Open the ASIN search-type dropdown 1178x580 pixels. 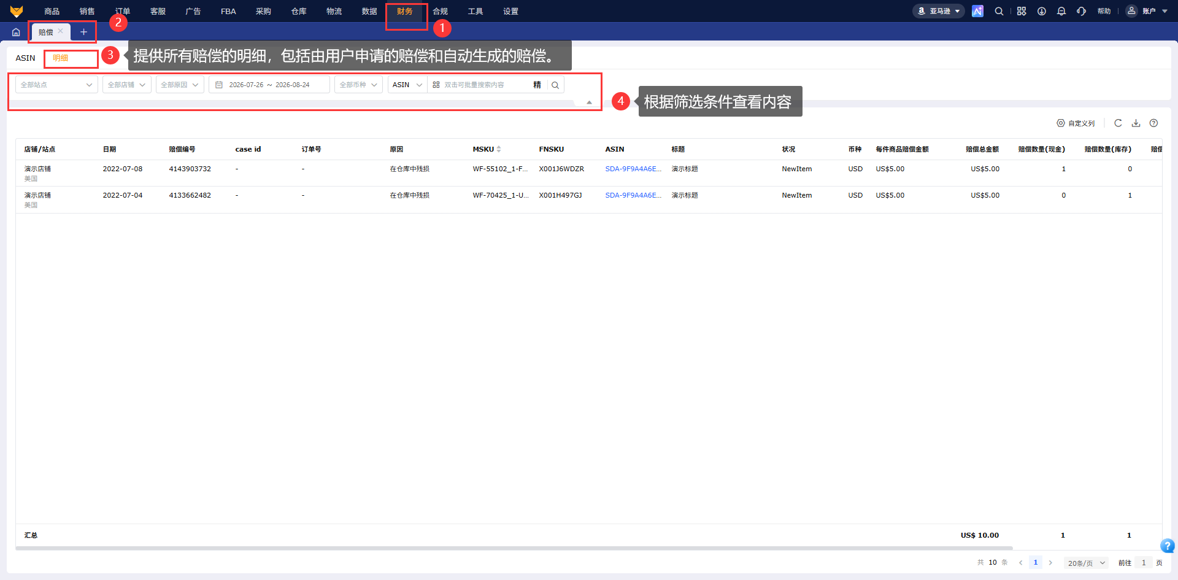click(407, 85)
